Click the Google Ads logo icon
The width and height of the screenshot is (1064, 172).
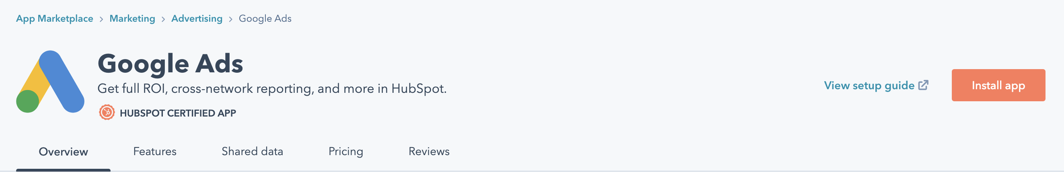tap(50, 82)
